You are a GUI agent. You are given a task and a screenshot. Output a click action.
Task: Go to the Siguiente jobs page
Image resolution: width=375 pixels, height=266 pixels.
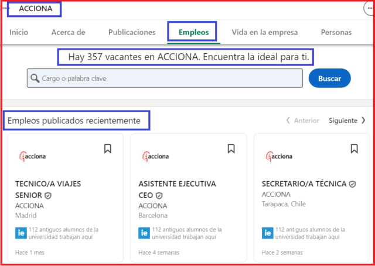tap(347, 120)
